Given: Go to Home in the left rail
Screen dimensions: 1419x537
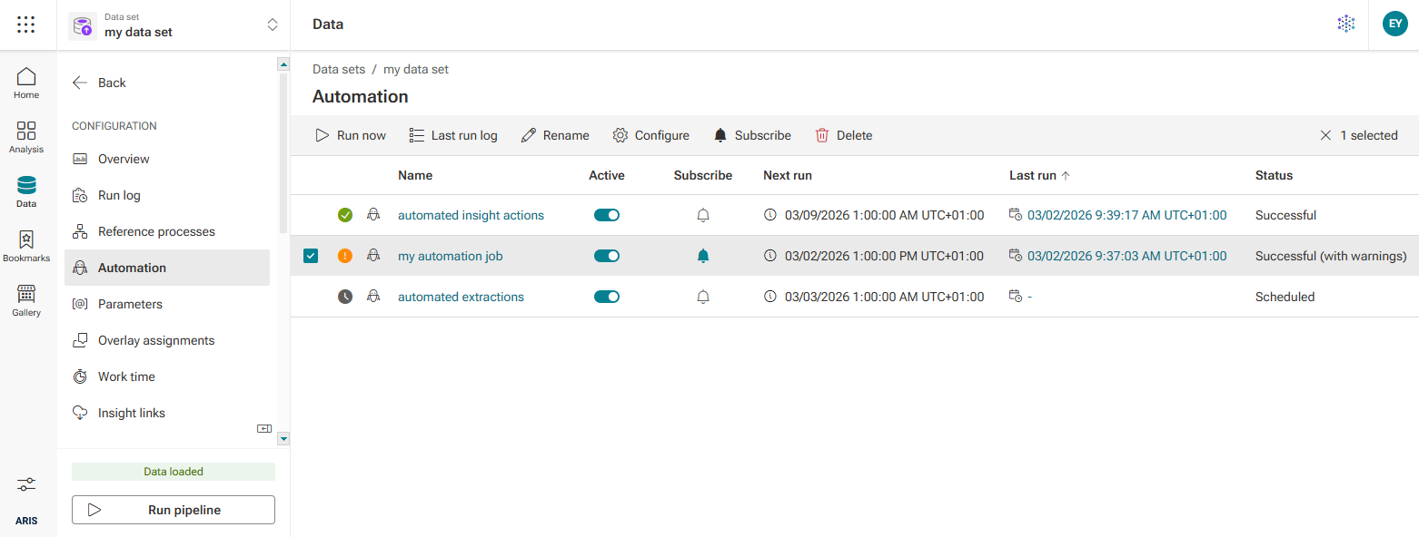Looking at the screenshot, I should point(26,83).
